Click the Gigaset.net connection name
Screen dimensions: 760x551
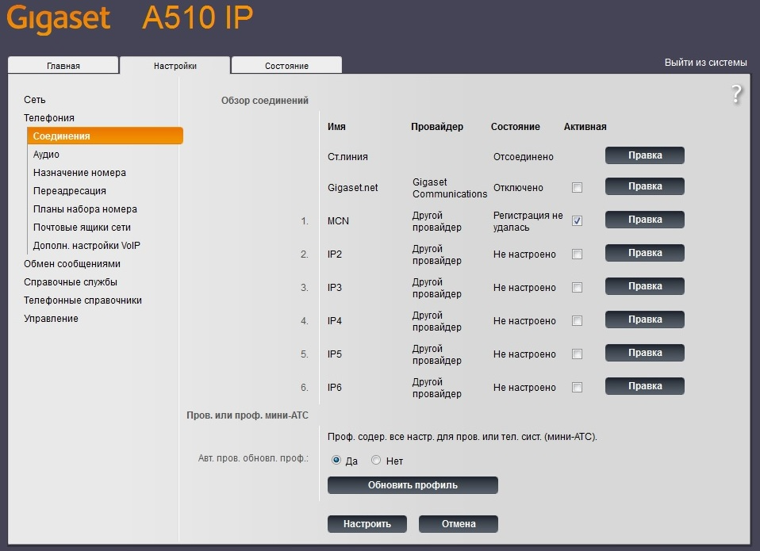pos(352,187)
